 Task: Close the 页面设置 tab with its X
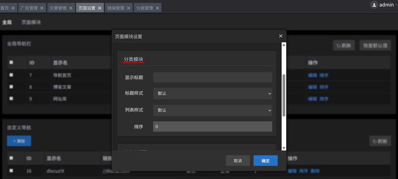coord(99,8)
